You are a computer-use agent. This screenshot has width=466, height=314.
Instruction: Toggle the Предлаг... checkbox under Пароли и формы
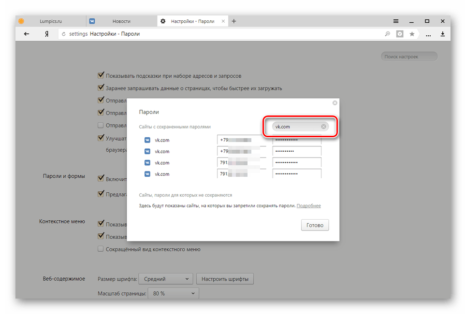pyautogui.click(x=101, y=194)
